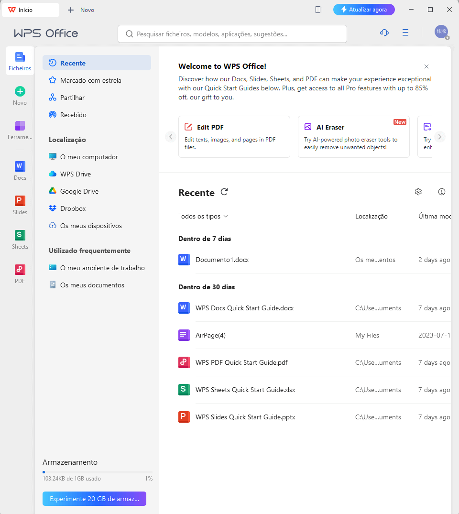This screenshot has width=459, height=514.
Task: Open Google Drive location
Action: tap(97, 191)
